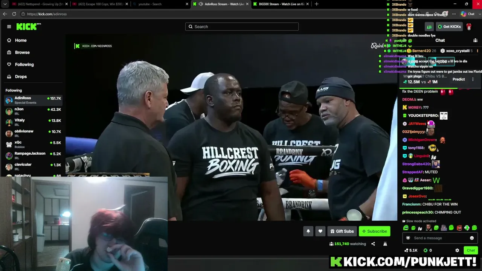Viewport: 482px width, 271px height.
Task: Close the youtube - Search tab
Action: tap(187, 4)
